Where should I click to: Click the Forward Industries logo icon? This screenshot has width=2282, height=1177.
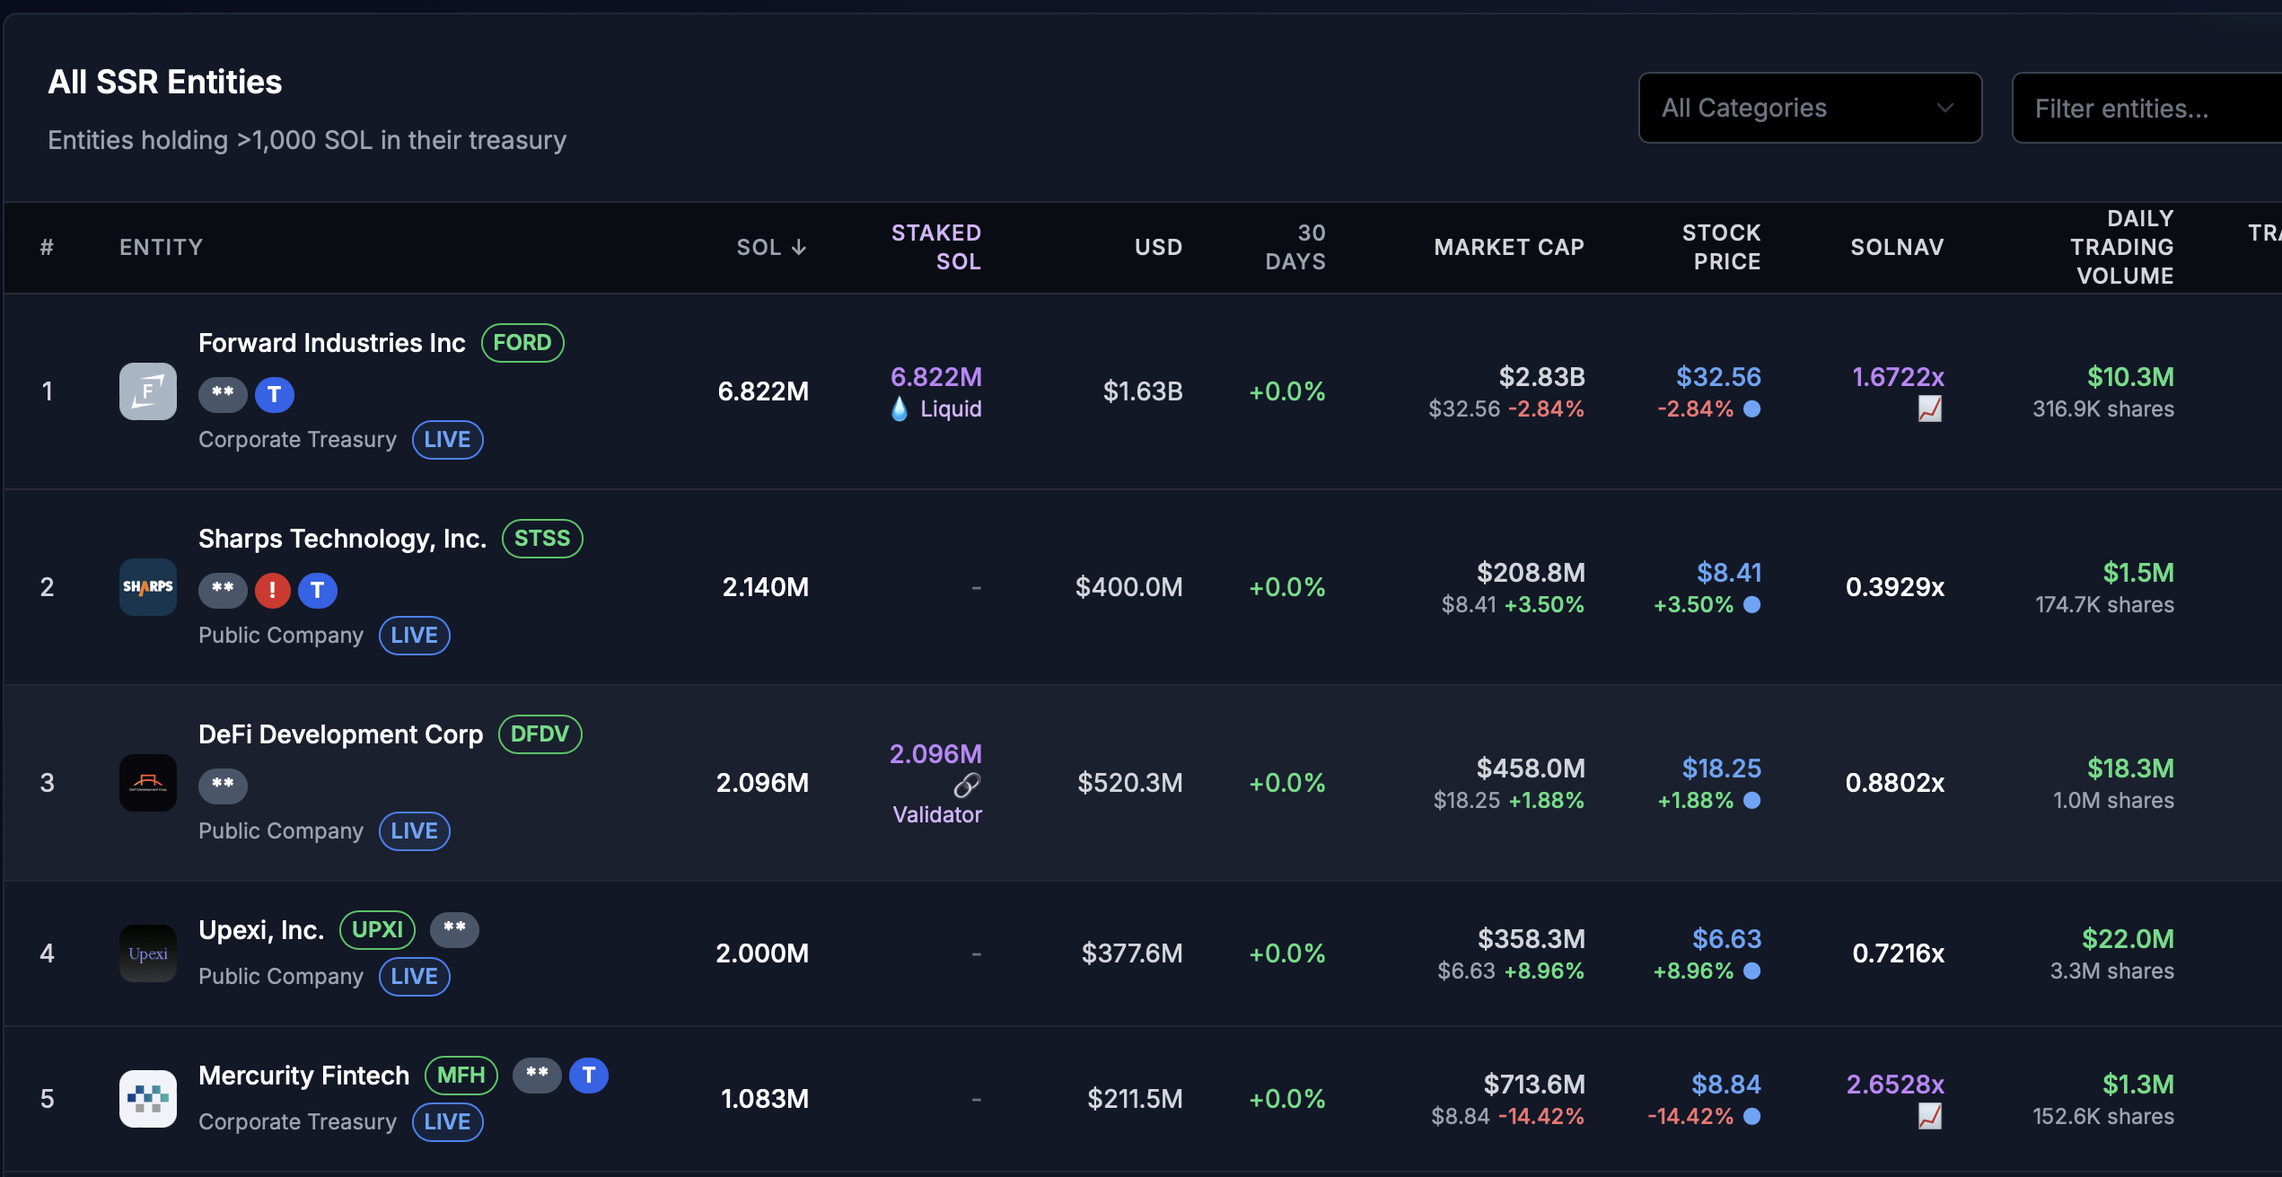[148, 391]
